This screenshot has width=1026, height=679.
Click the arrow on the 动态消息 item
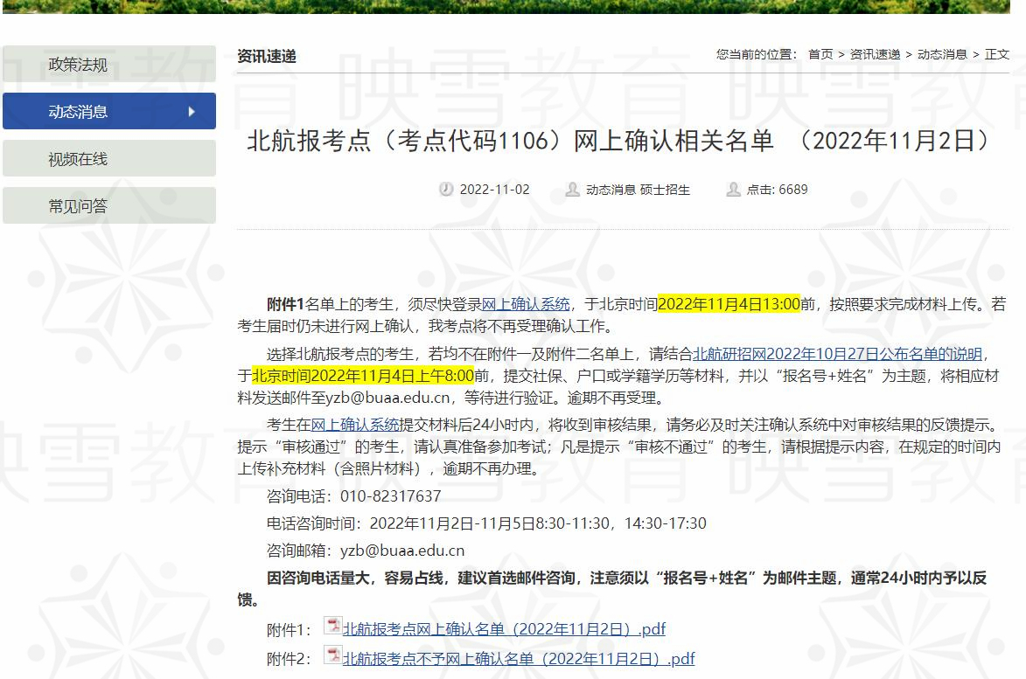click(191, 112)
